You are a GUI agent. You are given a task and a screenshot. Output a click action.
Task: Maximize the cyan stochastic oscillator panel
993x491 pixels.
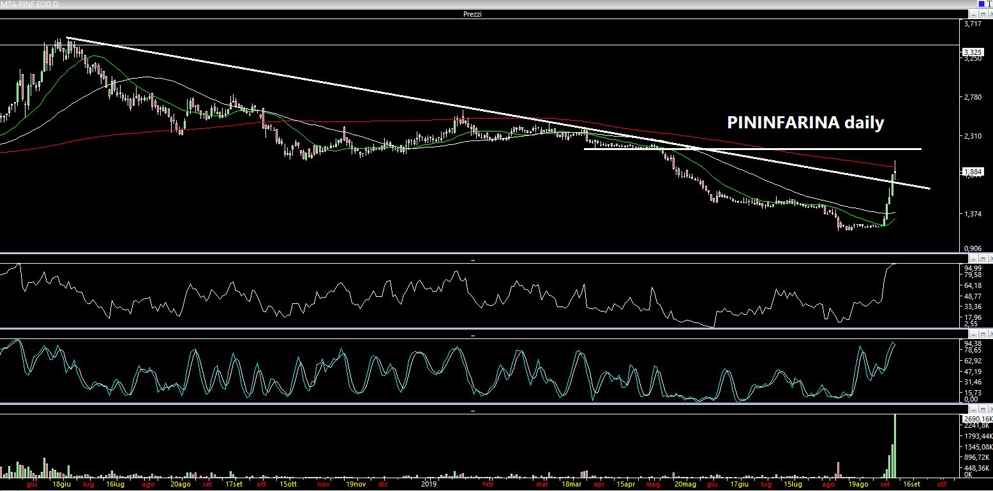pos(983,334)
